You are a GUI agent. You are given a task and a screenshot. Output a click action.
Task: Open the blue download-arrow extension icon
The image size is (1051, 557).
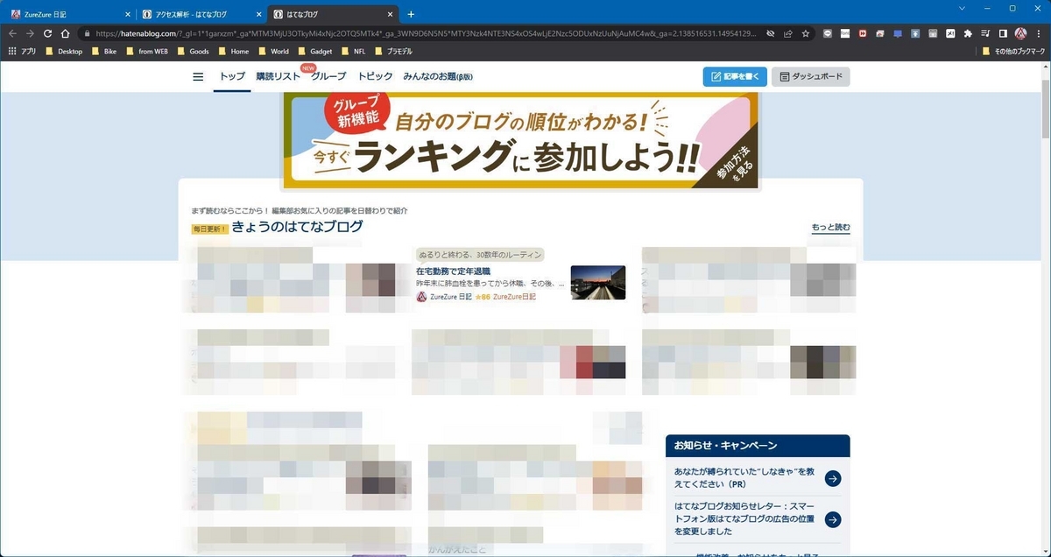915,33
